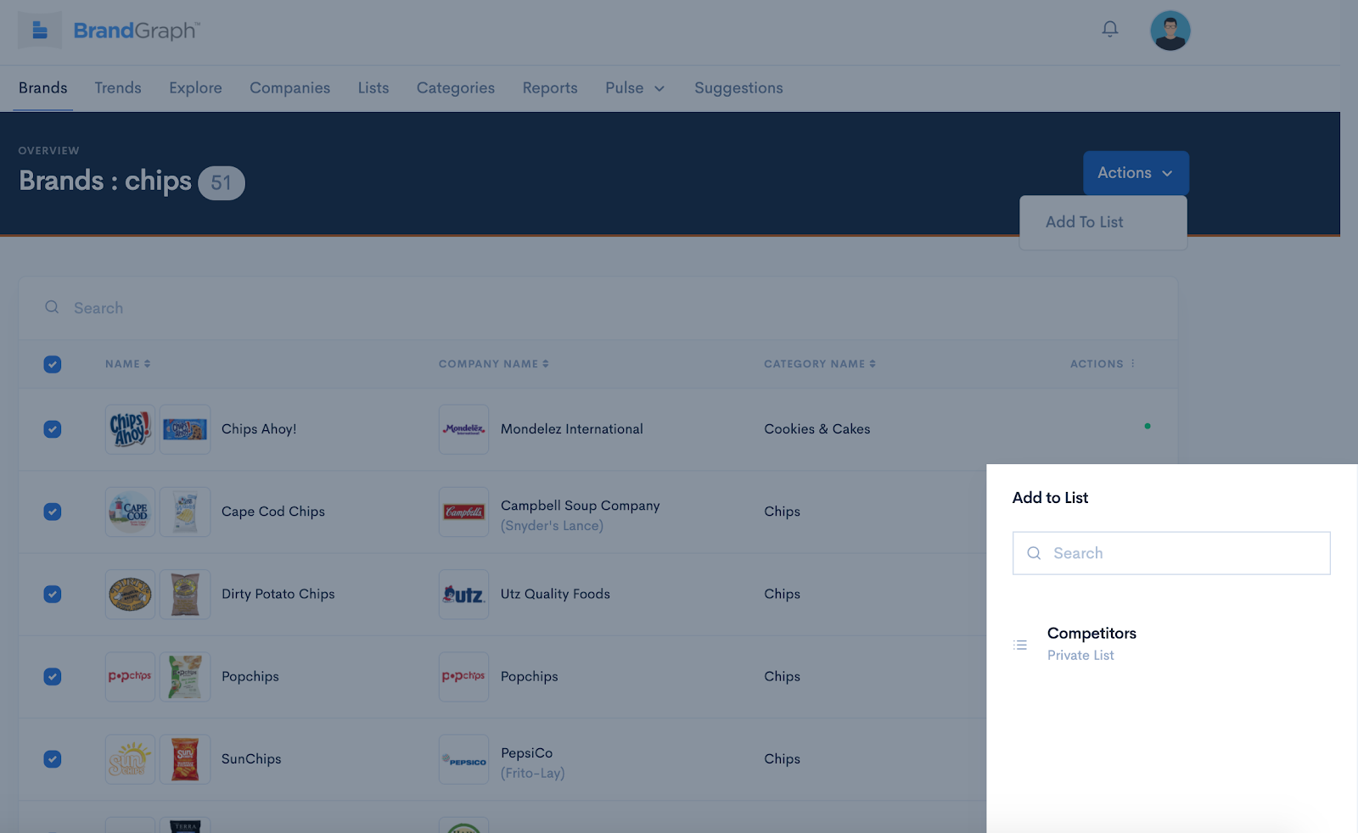1358x833 pixels.
Task: Sort by the Name column
Action: [x=128, y=364]
